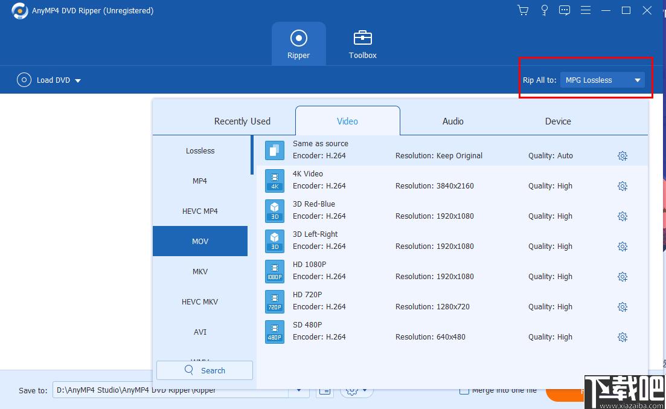This screenshot has height=409, width=666.
Task: Click the register key icon
Action: [x=544, y=10]
